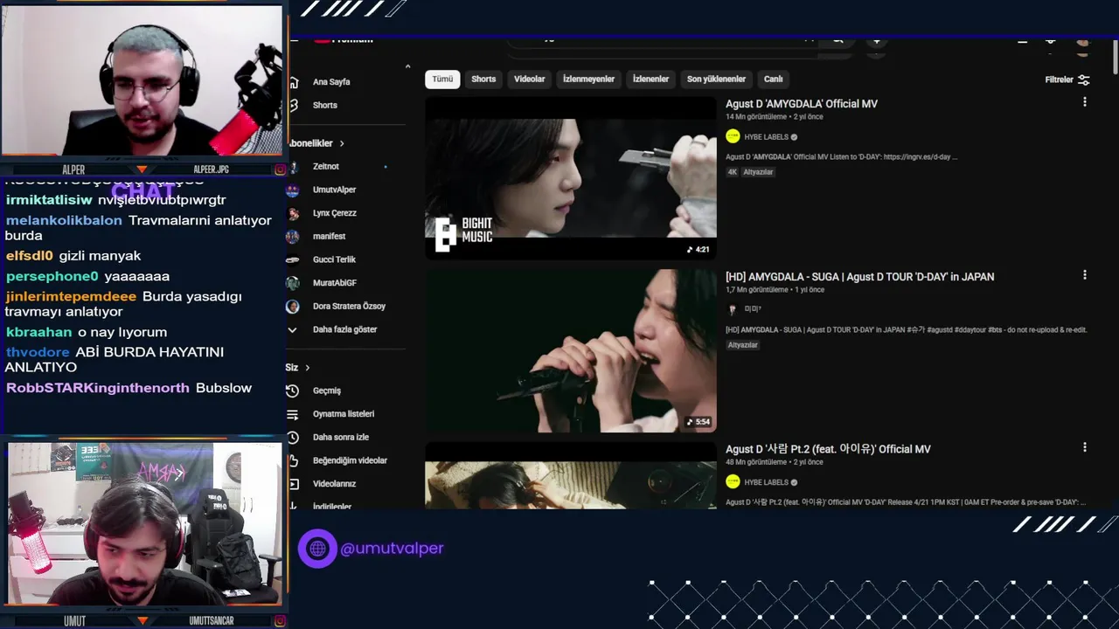Screen dimensions: 1119x629
Task: Select the Tümü filter chip
Action: (x=442, y=79)
